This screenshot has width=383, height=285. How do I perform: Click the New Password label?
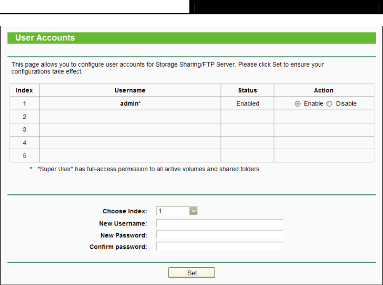point(124,235)
